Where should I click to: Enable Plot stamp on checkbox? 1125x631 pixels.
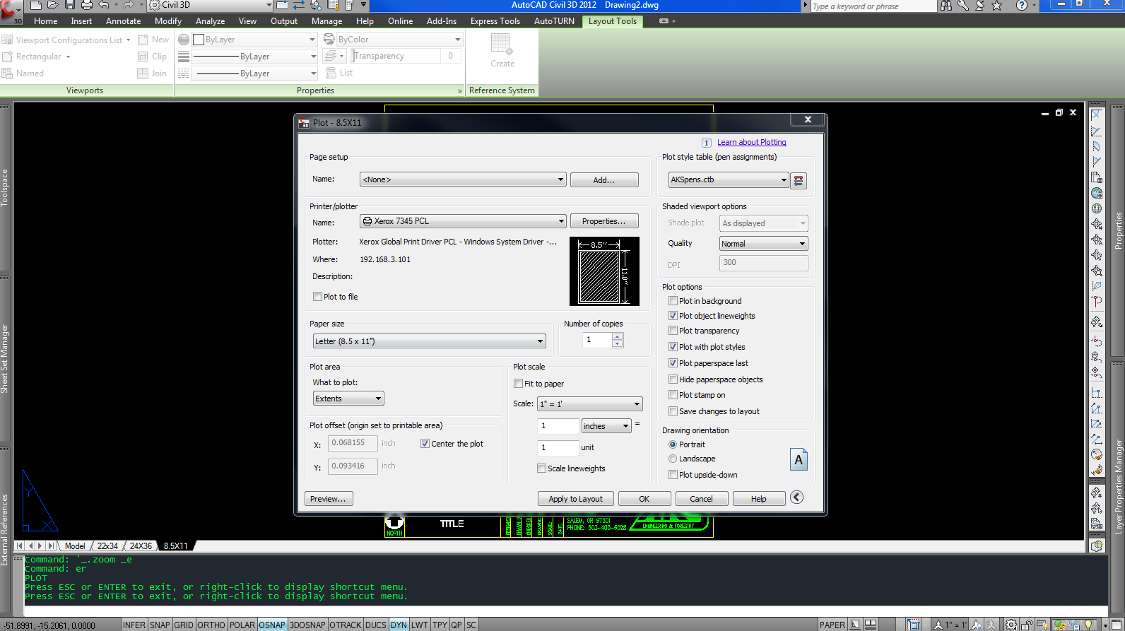(x=673, y=395)
